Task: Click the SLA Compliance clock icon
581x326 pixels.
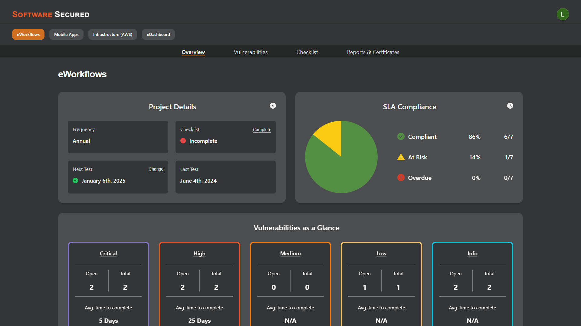Action: 510,106
